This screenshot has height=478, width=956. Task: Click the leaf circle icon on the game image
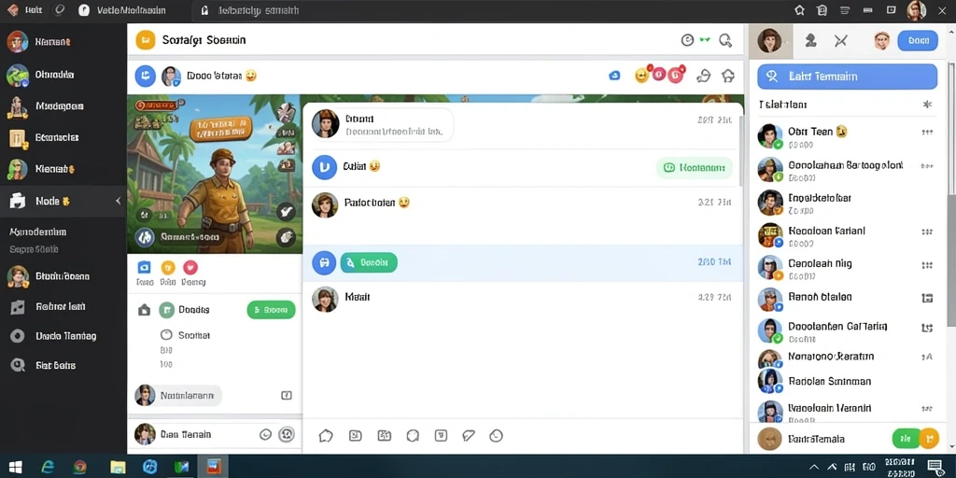click(x=286, y=237)
